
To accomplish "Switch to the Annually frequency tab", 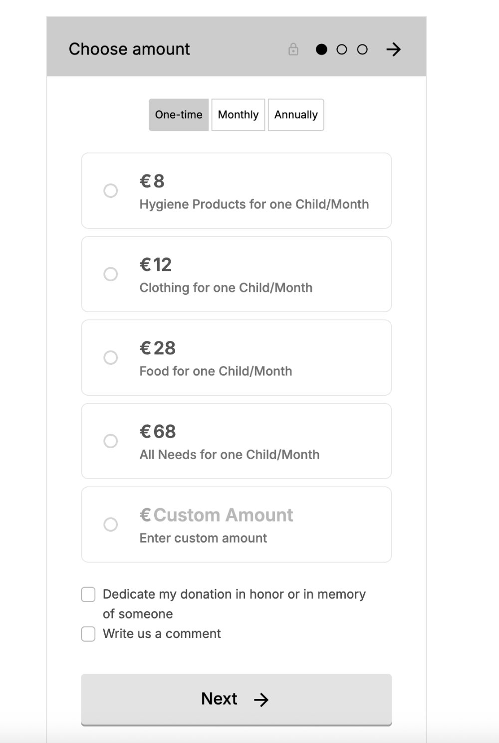I will click(x=296, y=115).
